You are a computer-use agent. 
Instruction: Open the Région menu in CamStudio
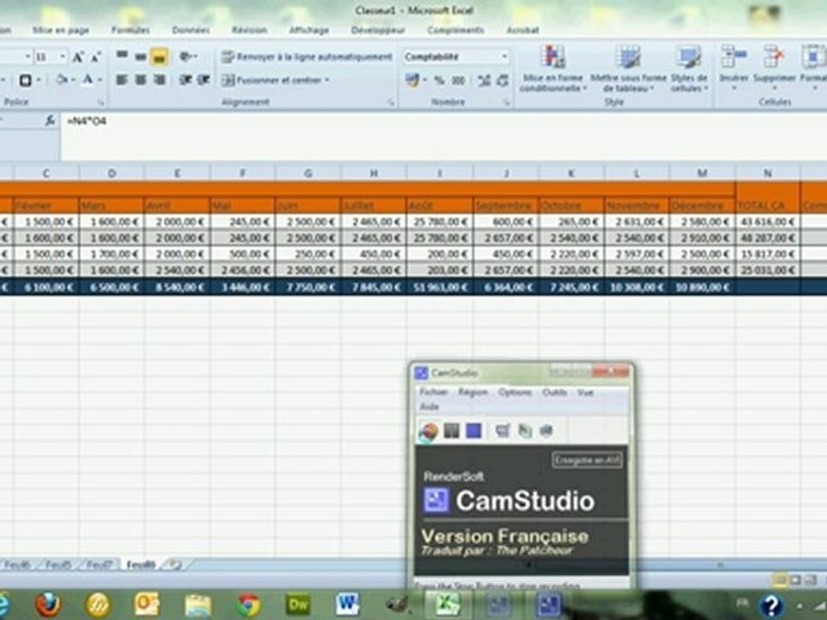[x=473, y=392]
